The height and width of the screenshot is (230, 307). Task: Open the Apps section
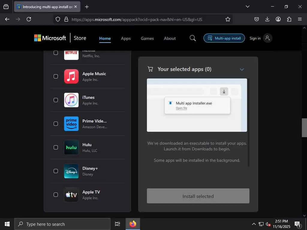(126, 38)
